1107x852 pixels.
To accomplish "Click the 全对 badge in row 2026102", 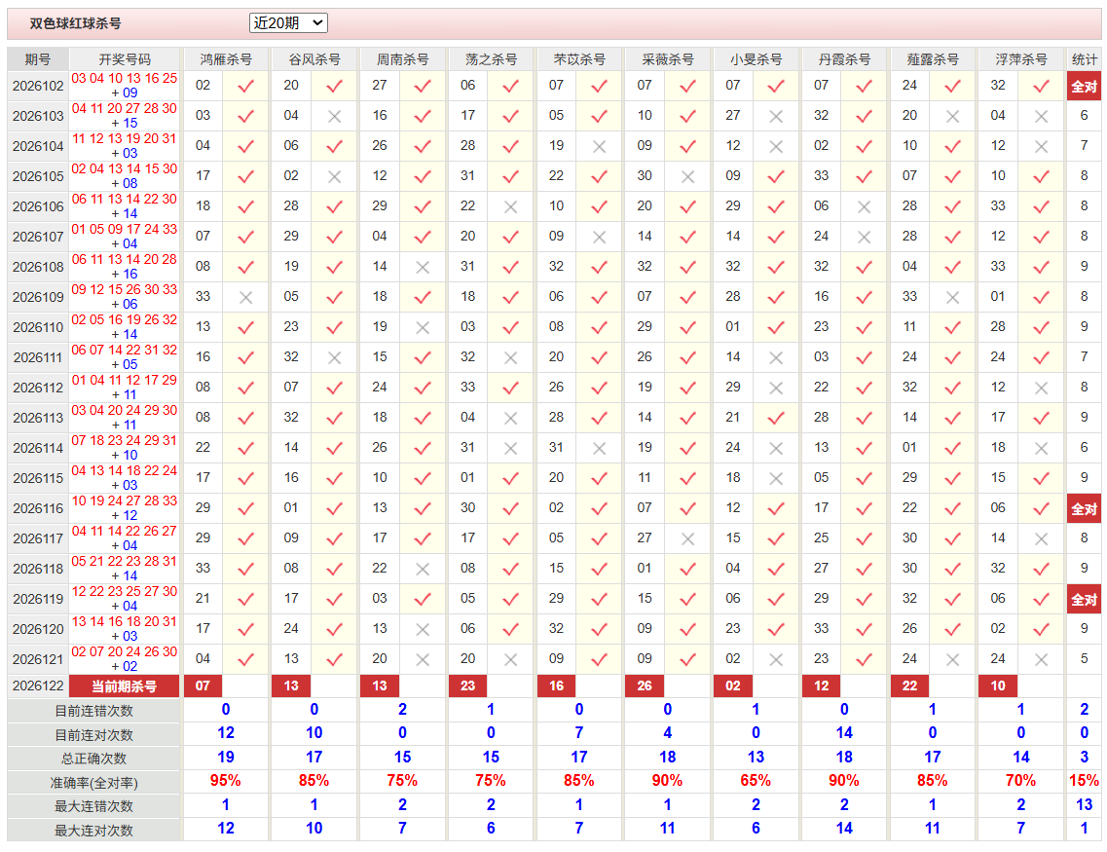I will coord(1084,86).
